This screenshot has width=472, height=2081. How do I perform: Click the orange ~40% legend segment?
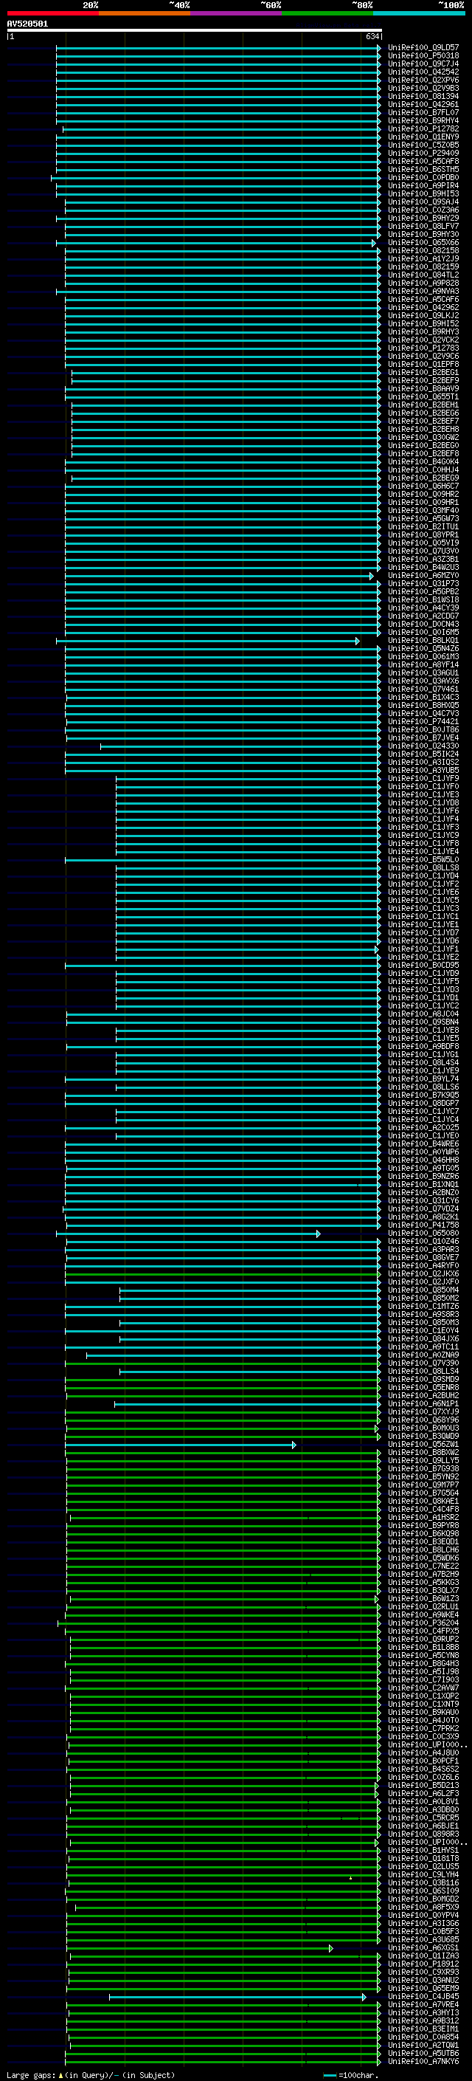pyautogui.click(x=145, y=13)
